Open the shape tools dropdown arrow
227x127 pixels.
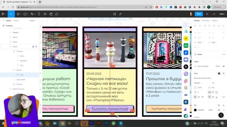point(28,14)
